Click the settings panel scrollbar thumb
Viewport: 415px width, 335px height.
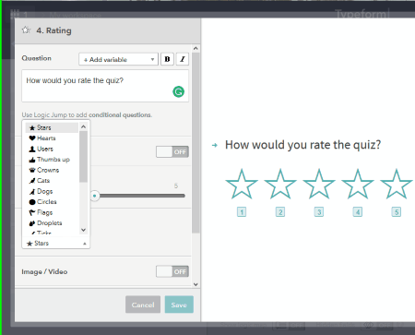pos(196,143)
